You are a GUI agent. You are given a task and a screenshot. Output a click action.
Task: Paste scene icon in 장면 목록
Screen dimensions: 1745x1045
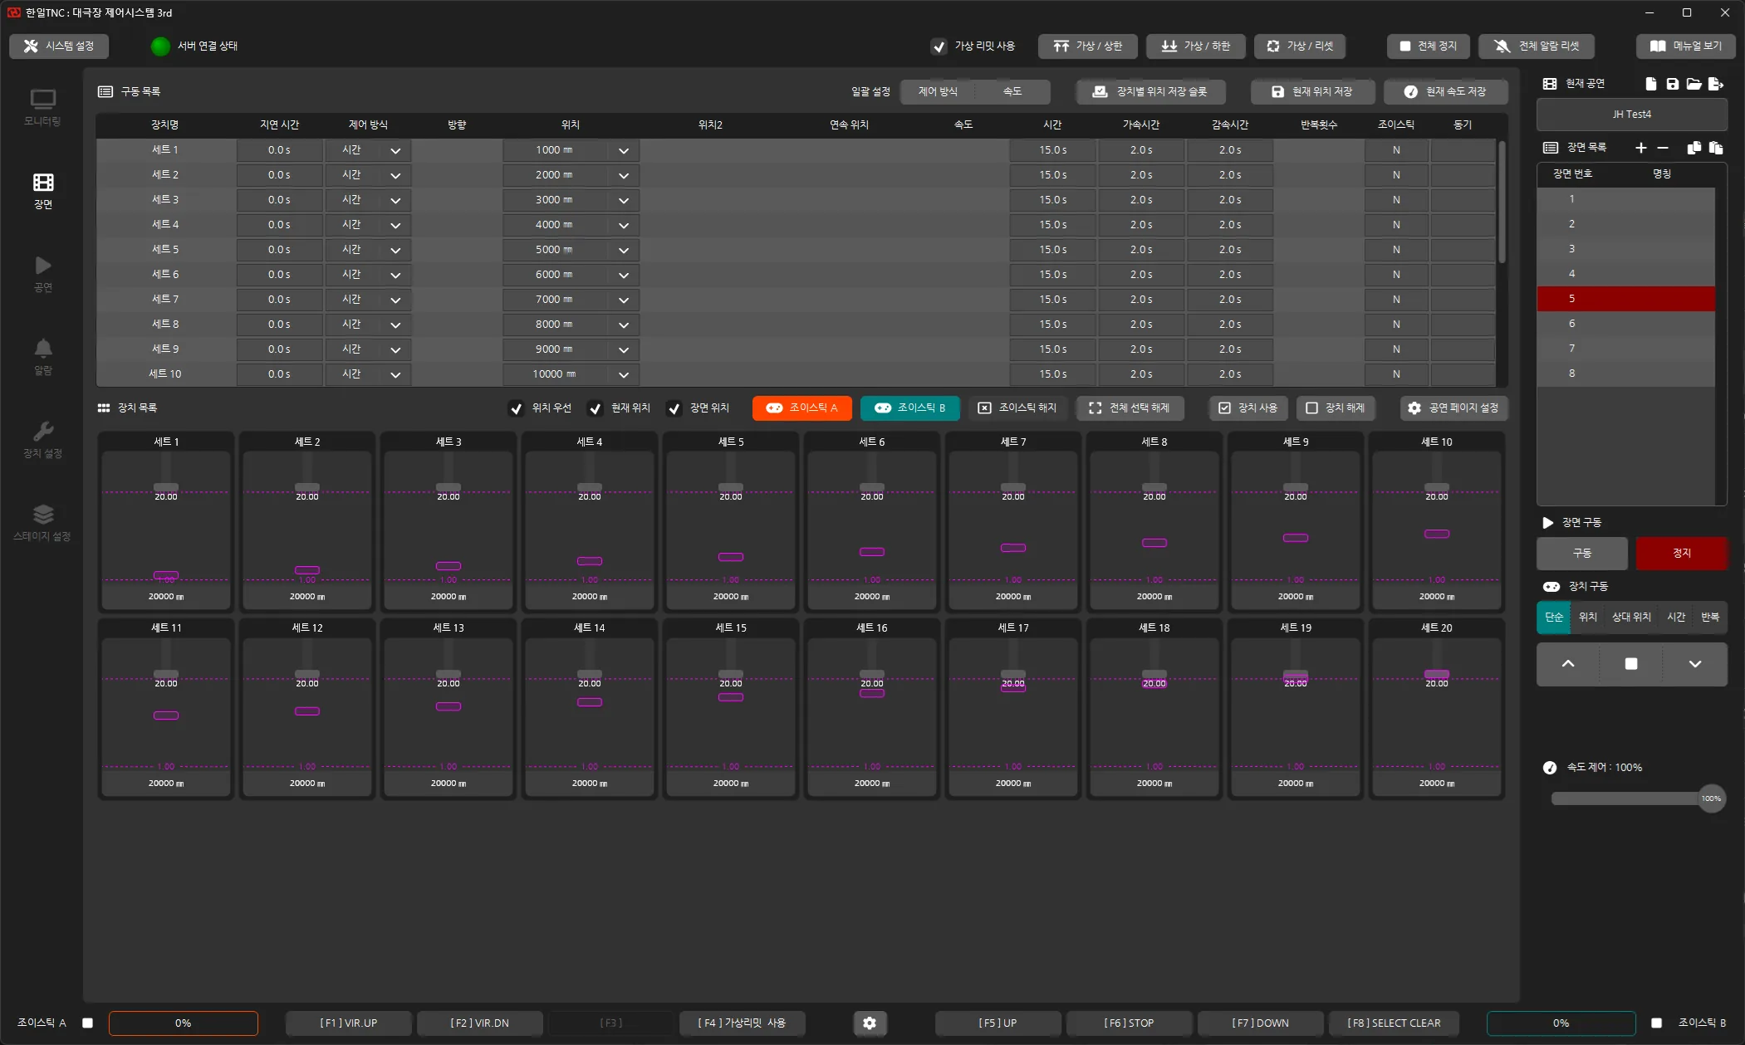tap(1715, 148)
